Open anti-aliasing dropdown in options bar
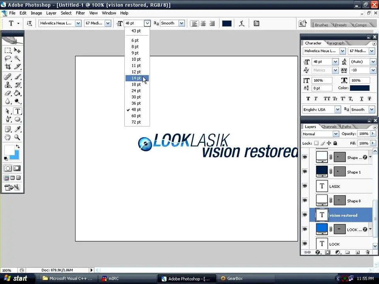This screenshot has width=379, height=284. [x=182, y=23]
